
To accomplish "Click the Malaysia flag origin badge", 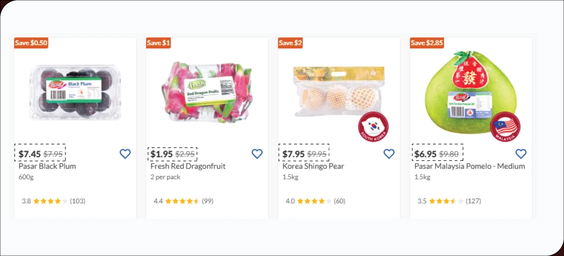I will click(x=505, y=127).
